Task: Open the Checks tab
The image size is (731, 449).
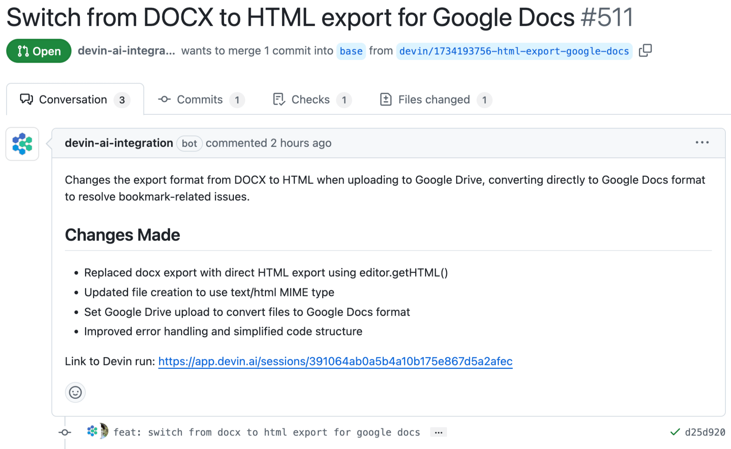Action: [312, 100]
